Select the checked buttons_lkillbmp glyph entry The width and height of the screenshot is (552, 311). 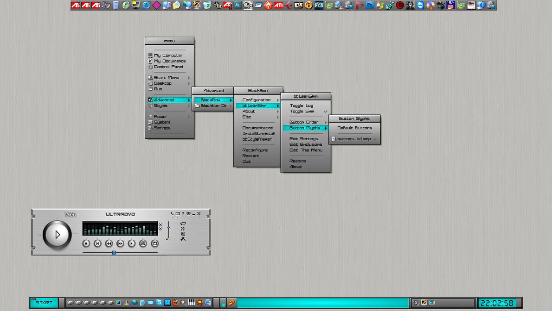tap(354, 139)
